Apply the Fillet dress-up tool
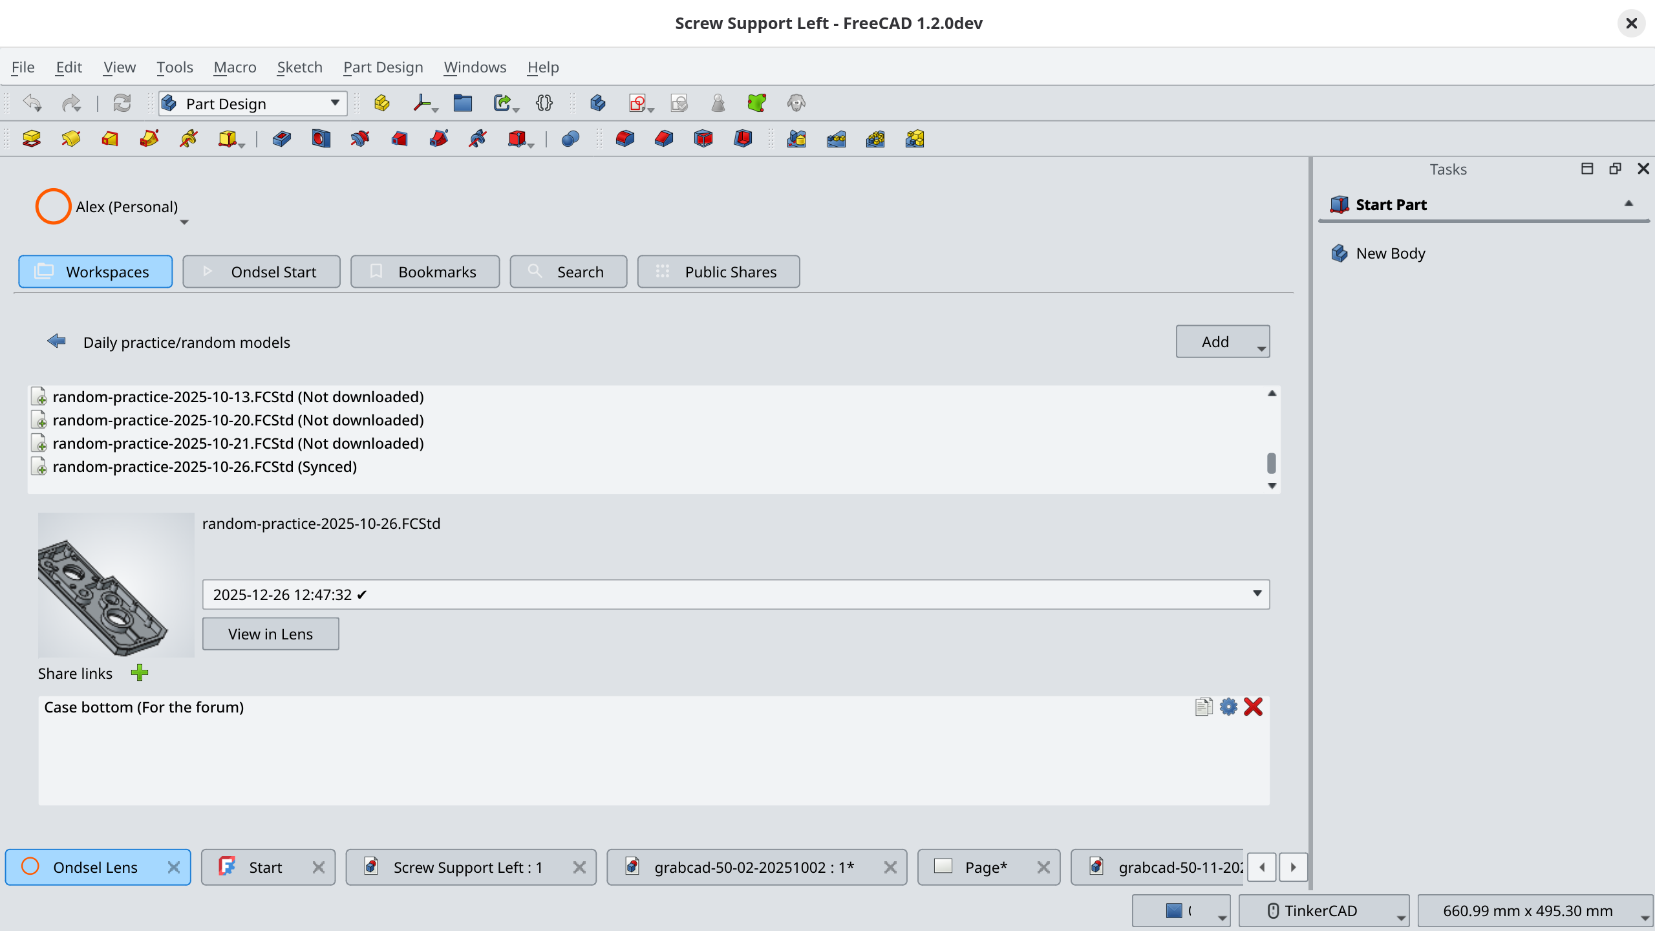This screenshot has height=931, width=1655. tap(625, 139)
